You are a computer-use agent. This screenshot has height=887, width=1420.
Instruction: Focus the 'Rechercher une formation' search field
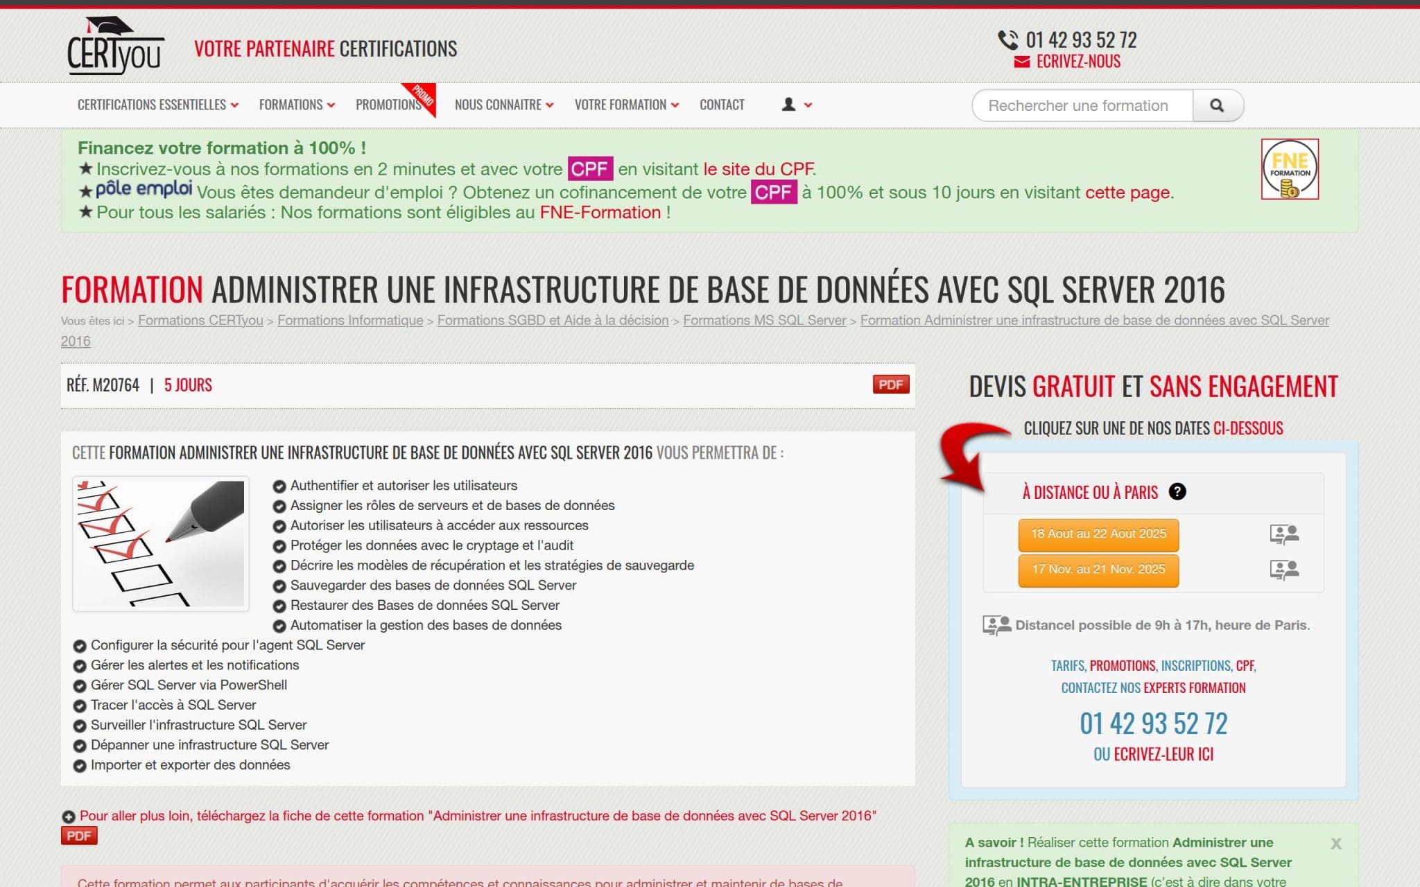click(x=1082, y=105)
